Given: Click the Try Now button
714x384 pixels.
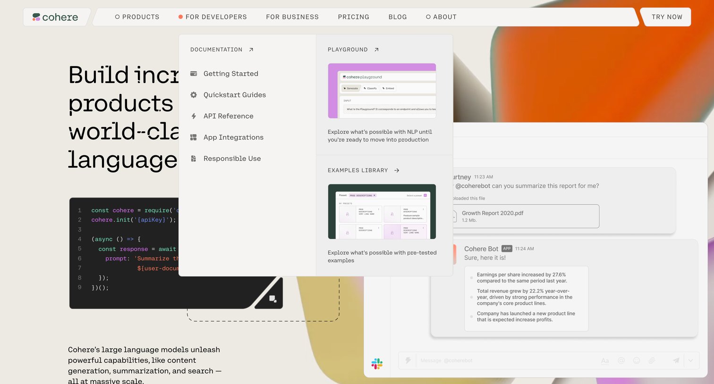Looking at the screenshot, I should point(667,17).
